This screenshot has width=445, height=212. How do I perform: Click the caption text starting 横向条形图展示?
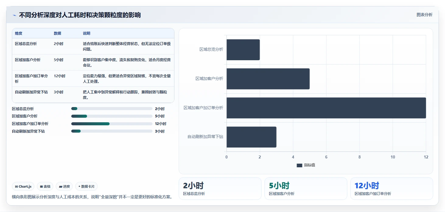[x=93, y=197]
